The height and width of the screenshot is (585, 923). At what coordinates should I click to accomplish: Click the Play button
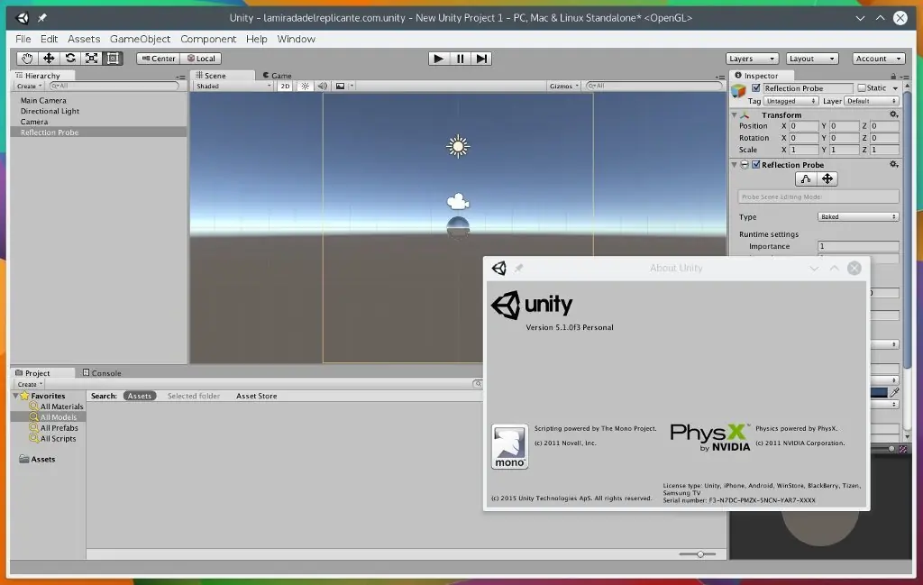(439, 59)
